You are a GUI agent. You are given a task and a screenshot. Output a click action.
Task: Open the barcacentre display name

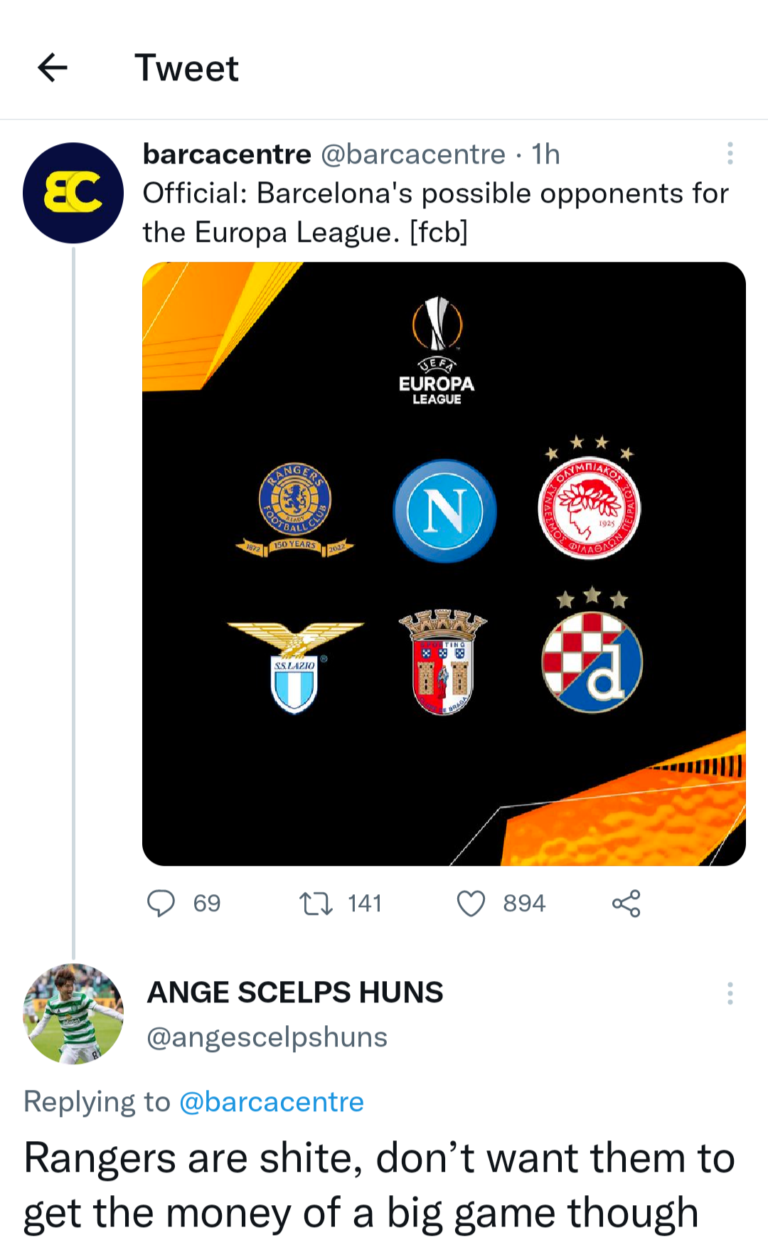[227, 154]
